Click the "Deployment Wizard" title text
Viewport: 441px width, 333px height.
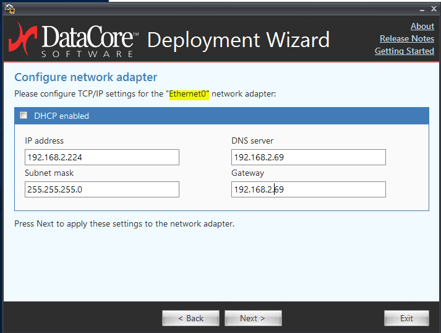tap(238, 40)
